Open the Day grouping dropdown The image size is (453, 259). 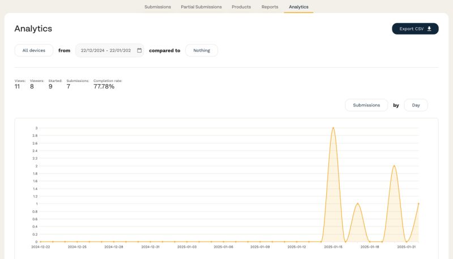416,105
